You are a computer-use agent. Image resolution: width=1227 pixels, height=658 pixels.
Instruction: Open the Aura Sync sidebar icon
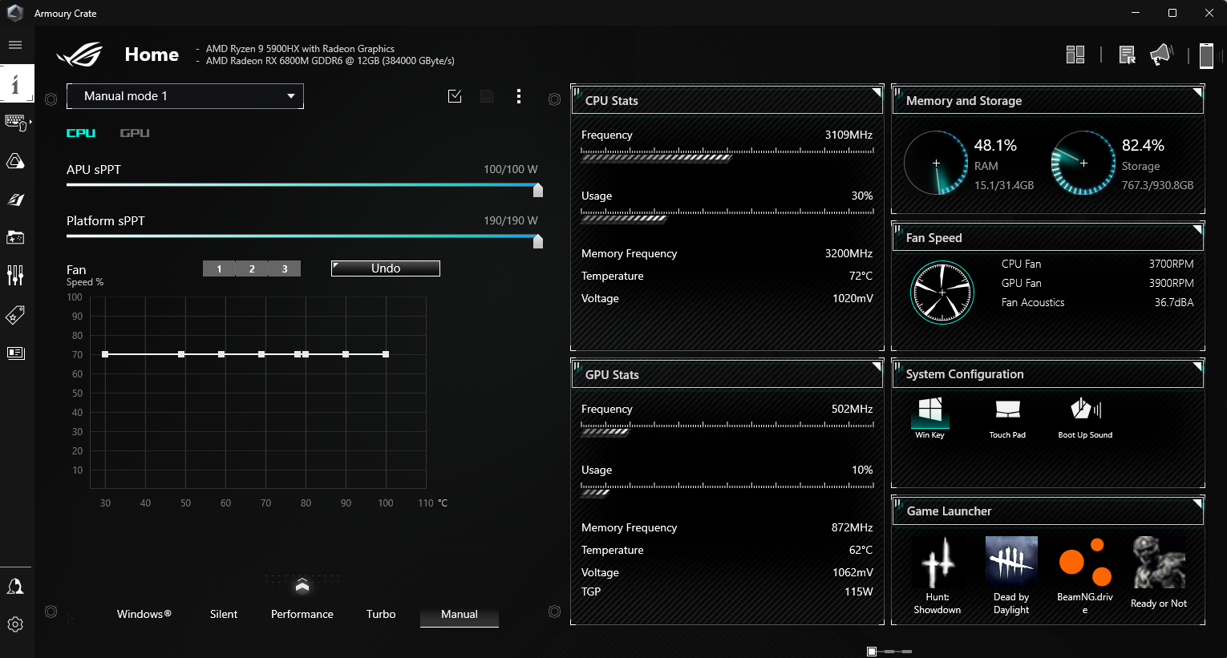tap(15, 161)
